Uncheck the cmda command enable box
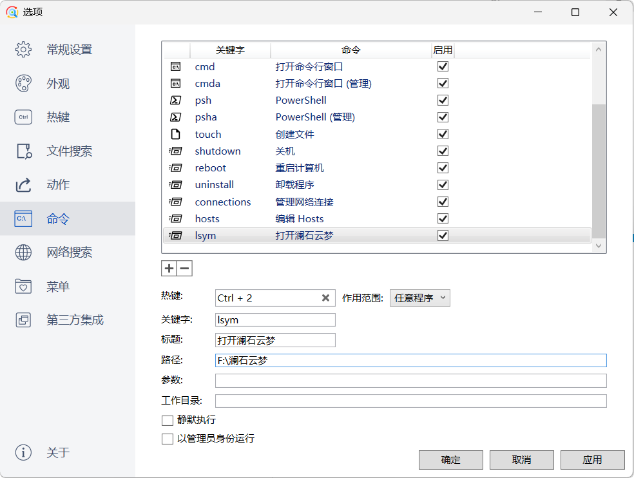 443,83
